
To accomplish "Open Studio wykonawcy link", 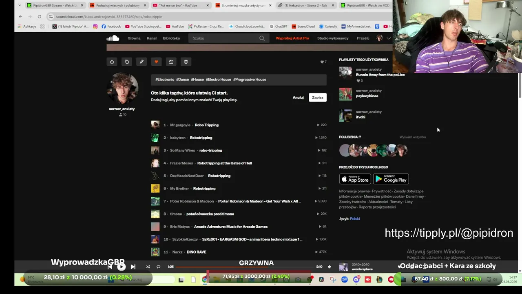I will [333, 38].
